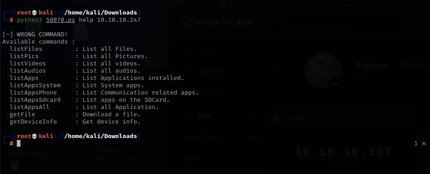Click the large 10.10.10.247 address in the background window
Screen dimensions: 430x174
click(343, 152)
